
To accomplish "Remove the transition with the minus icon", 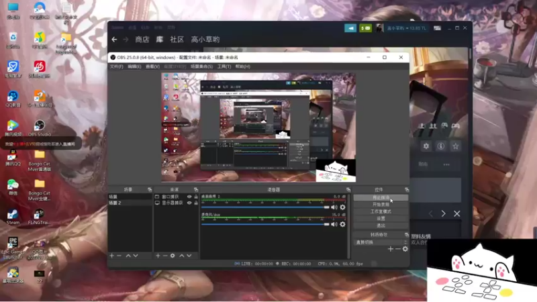I will pos(397,249).
